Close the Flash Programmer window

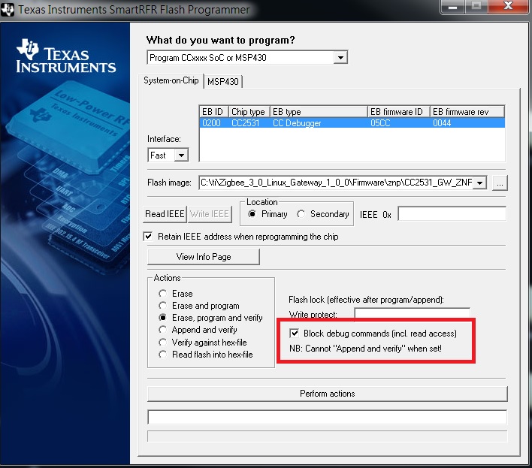508,7
